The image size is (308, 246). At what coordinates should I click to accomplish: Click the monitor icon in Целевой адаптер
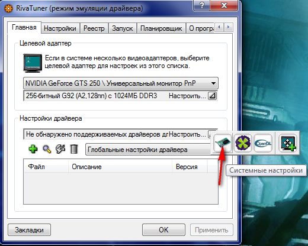(x=33, y=63)
